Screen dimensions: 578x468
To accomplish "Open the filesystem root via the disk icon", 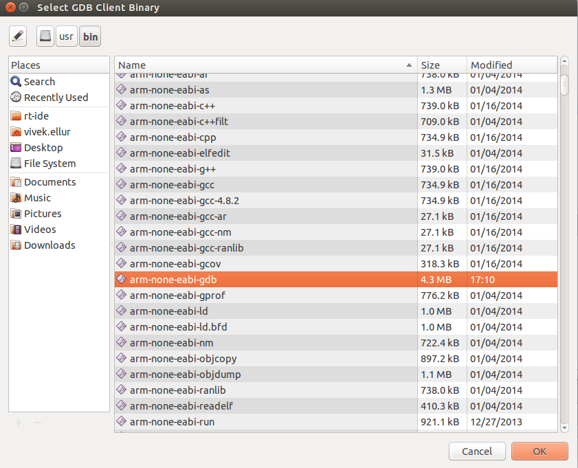I will (x=44, y=36).
